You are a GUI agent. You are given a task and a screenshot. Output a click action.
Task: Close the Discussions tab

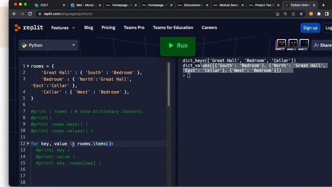coord(207,5)
